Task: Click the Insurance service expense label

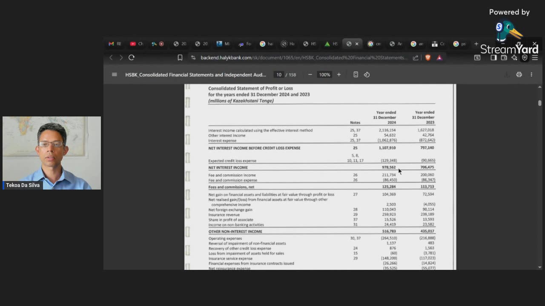Action: pyautogui.click(x=230, y=258)
